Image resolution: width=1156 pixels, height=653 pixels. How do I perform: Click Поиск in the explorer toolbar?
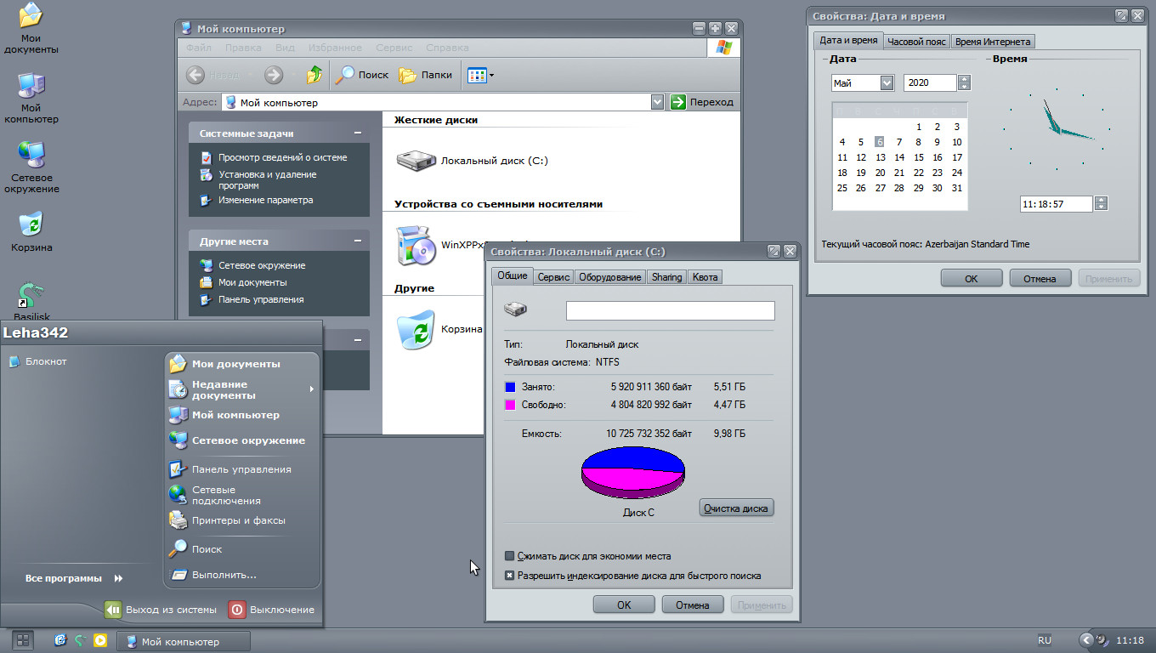(x=362, y=75)
